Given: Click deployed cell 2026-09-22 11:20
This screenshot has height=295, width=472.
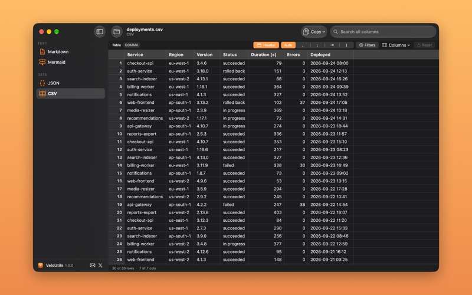Looking at the screenshot, I should point(330,220).
